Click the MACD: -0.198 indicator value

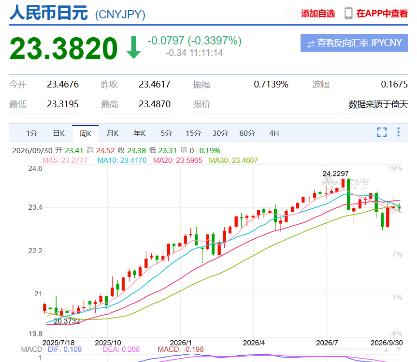[181, 349]
